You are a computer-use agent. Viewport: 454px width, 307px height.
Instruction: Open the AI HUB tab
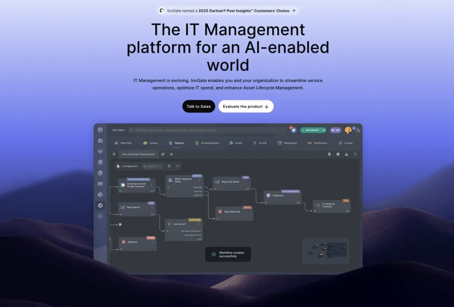pyautogui.click(x=260, y=143)
